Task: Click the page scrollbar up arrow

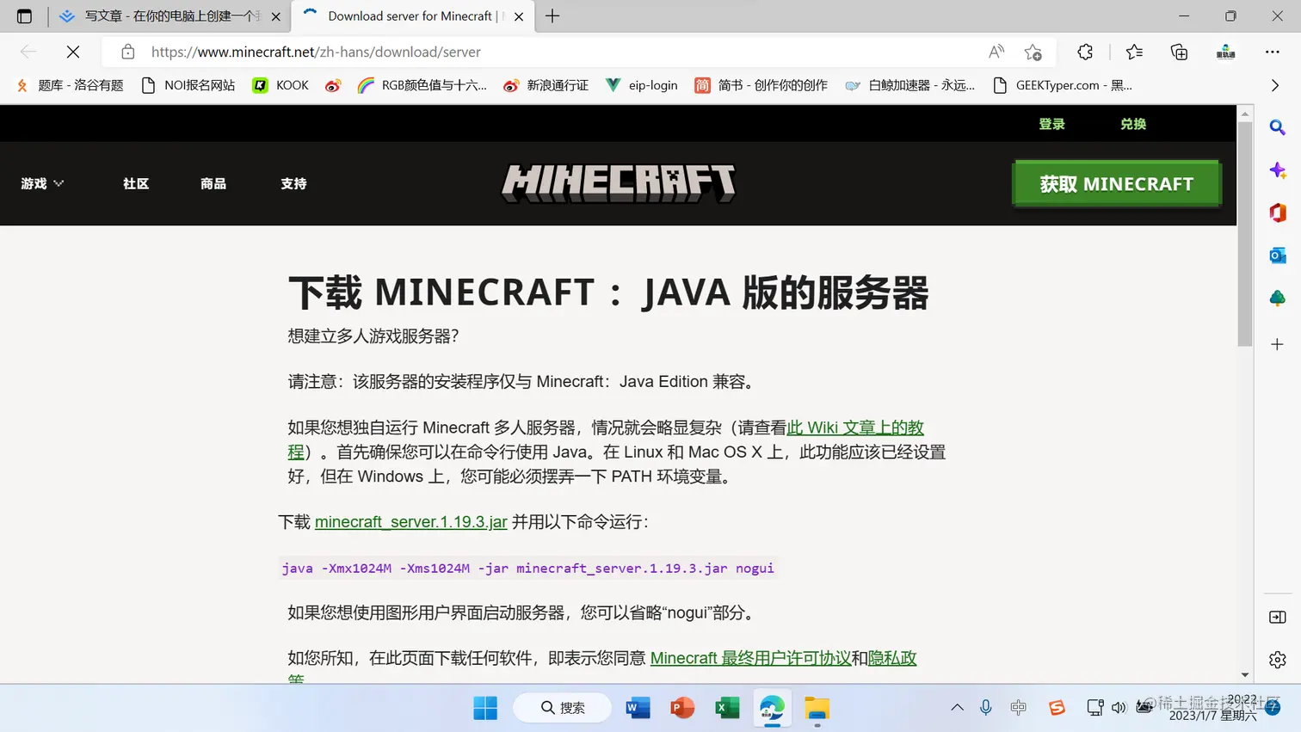Action: [1245, 114]
